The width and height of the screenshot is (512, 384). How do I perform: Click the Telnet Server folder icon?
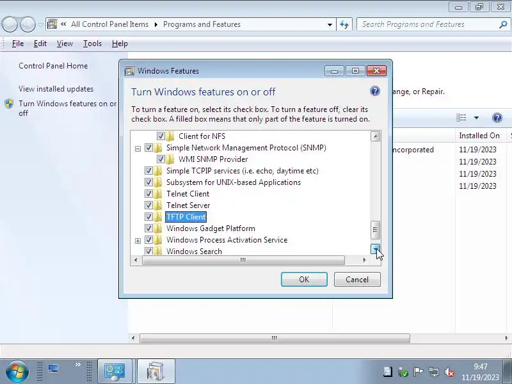(x=158, y=205)
